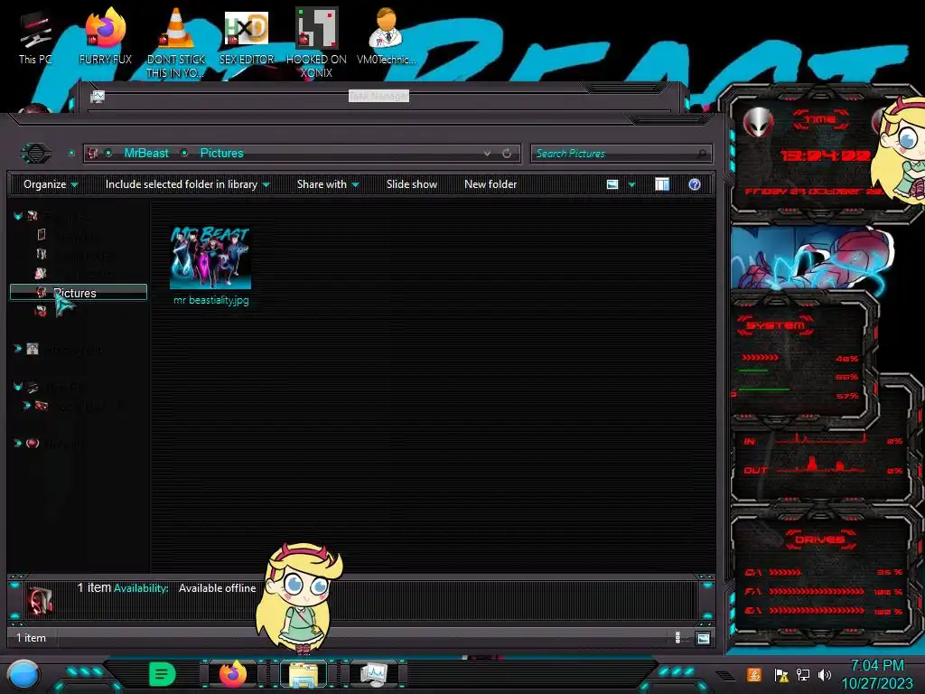This screenshot has width=925, height=694.
Task: Select the mr beastiality.jpg thumbnail
Action: pos(210,258)
